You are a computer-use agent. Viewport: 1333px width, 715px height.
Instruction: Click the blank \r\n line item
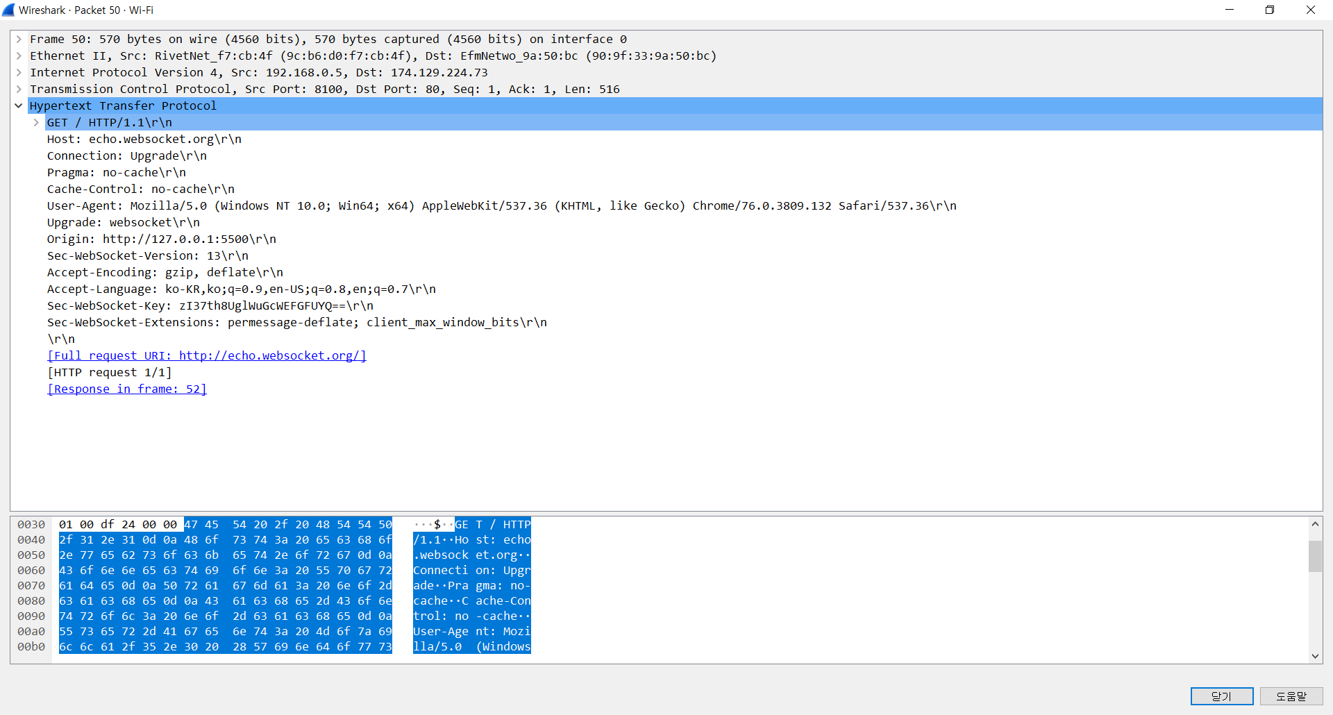pos(61,339)
